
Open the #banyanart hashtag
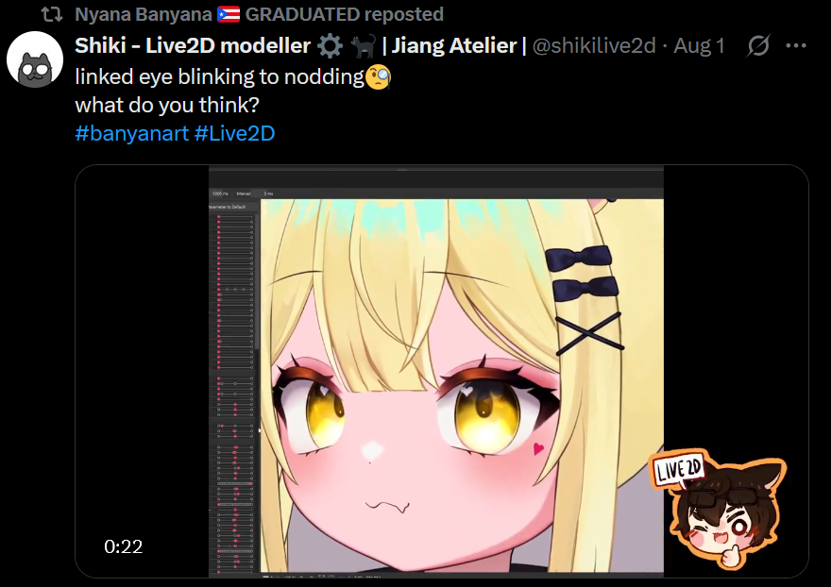[132, 133]
